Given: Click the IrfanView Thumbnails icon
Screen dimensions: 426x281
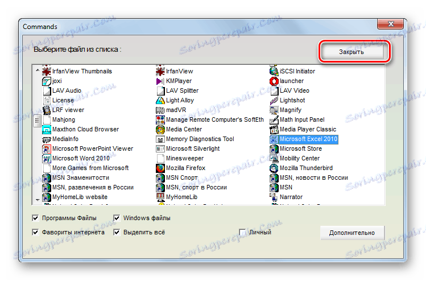Looking at the screenshot, I should [47, 71].
